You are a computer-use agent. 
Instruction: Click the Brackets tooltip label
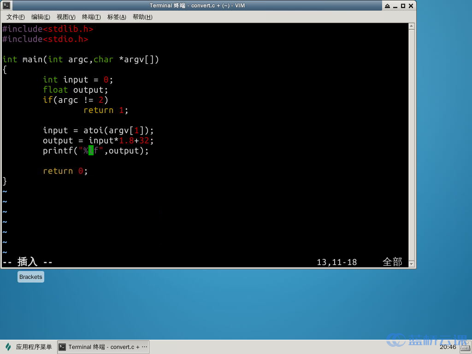[31, 277]
